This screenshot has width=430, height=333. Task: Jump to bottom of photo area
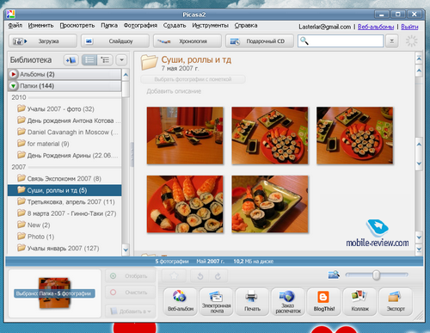point(419,250)
